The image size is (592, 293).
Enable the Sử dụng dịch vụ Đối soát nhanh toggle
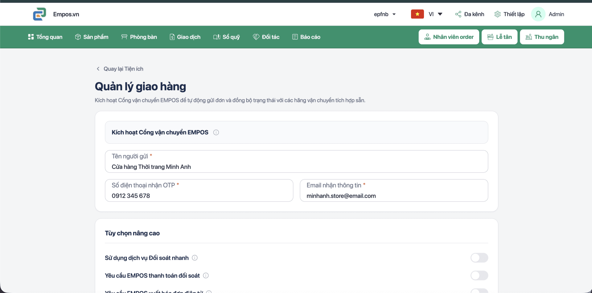point(479,258)
